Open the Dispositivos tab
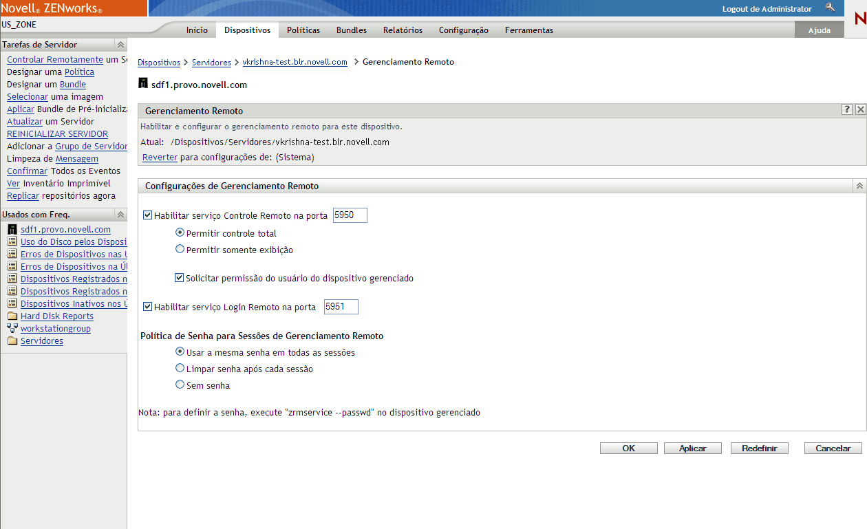867x529 pixels. 248,30
